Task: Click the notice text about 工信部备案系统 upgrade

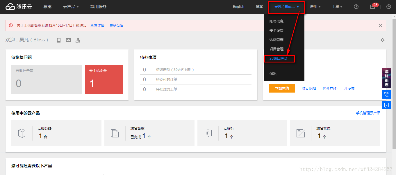Action: click(52, 25)
